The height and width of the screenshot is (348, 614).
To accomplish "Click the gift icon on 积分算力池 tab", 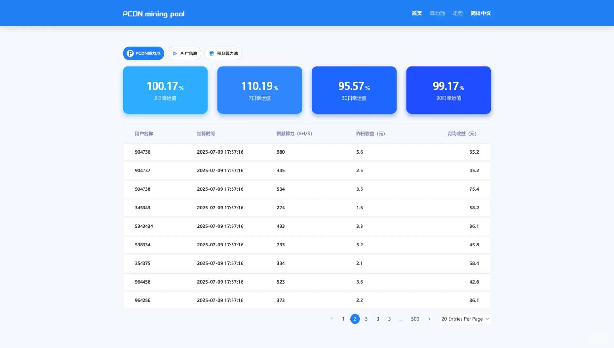I will [x=212, y=53].
